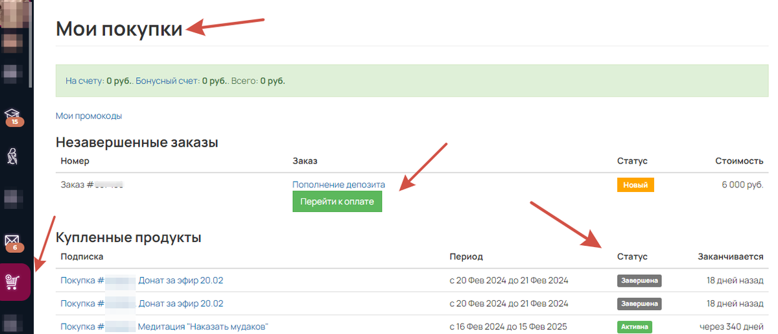Open the 'Пополнение депозита' order link
The height and width of the screenshot is (334, 778).
(338, 185)
